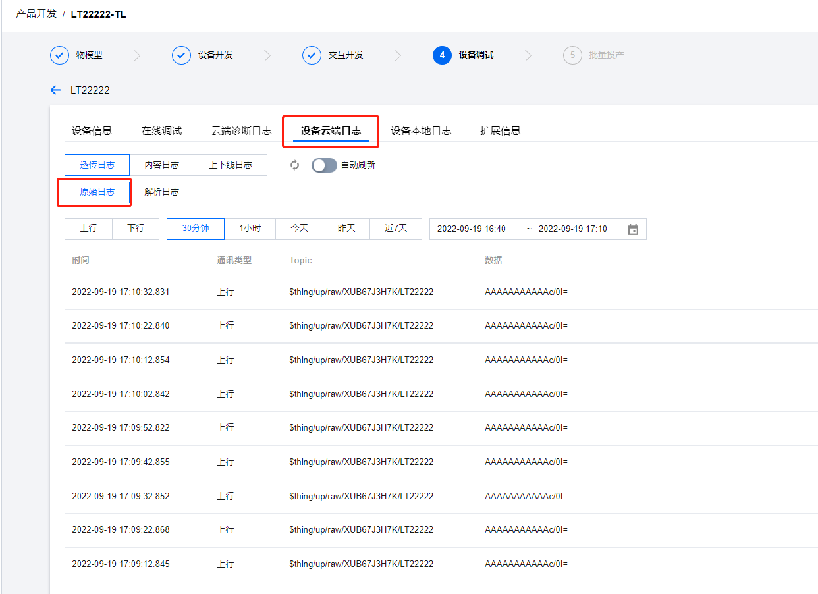Choose 昨天 time range
The width and height of the screenshot is (818, 594).
[x=347, y=229]
